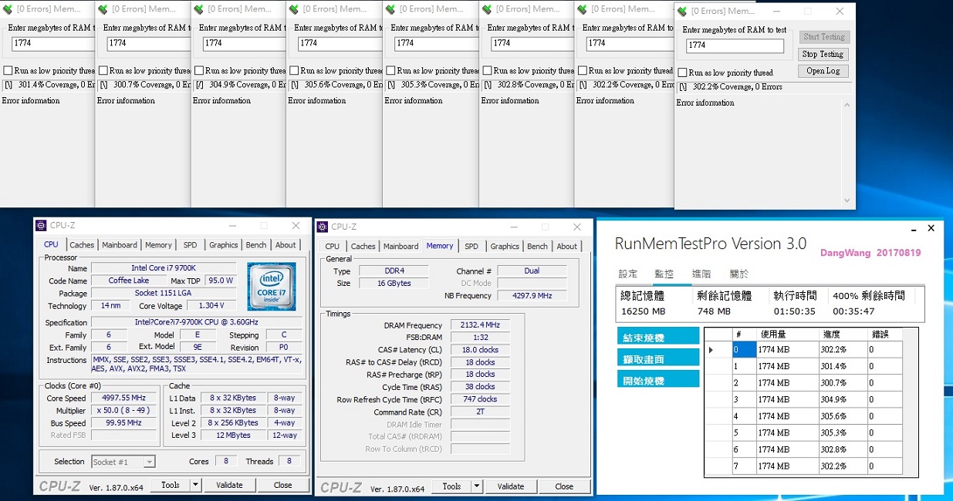Screen dimensions: 953x501
Task: Click the title icon of the MemTest window with Stop Testing
Action: [682, 12]
